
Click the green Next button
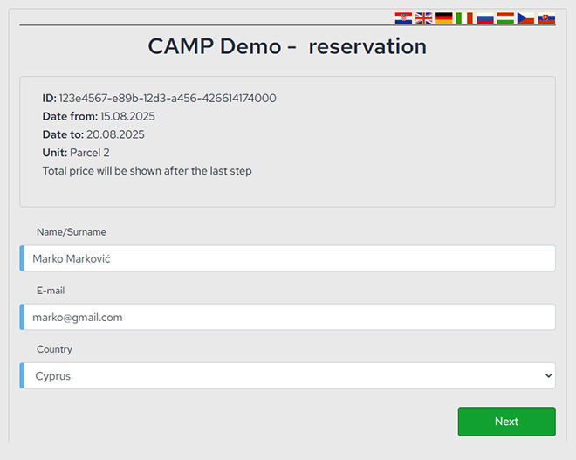(x=506, y=422)
